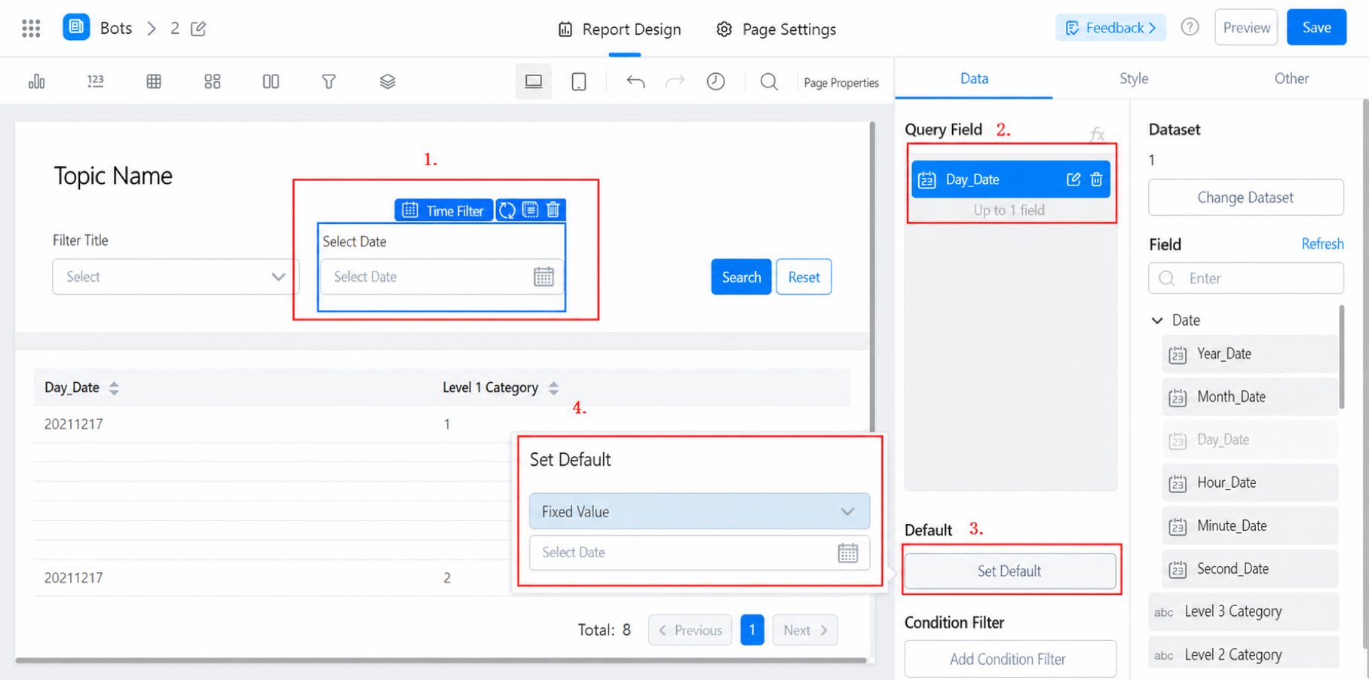The height and width of the screenshot is (680, 1369).
Task: Sort the Day_Date column
Action: pyautogui.click(x=114, y=388)
